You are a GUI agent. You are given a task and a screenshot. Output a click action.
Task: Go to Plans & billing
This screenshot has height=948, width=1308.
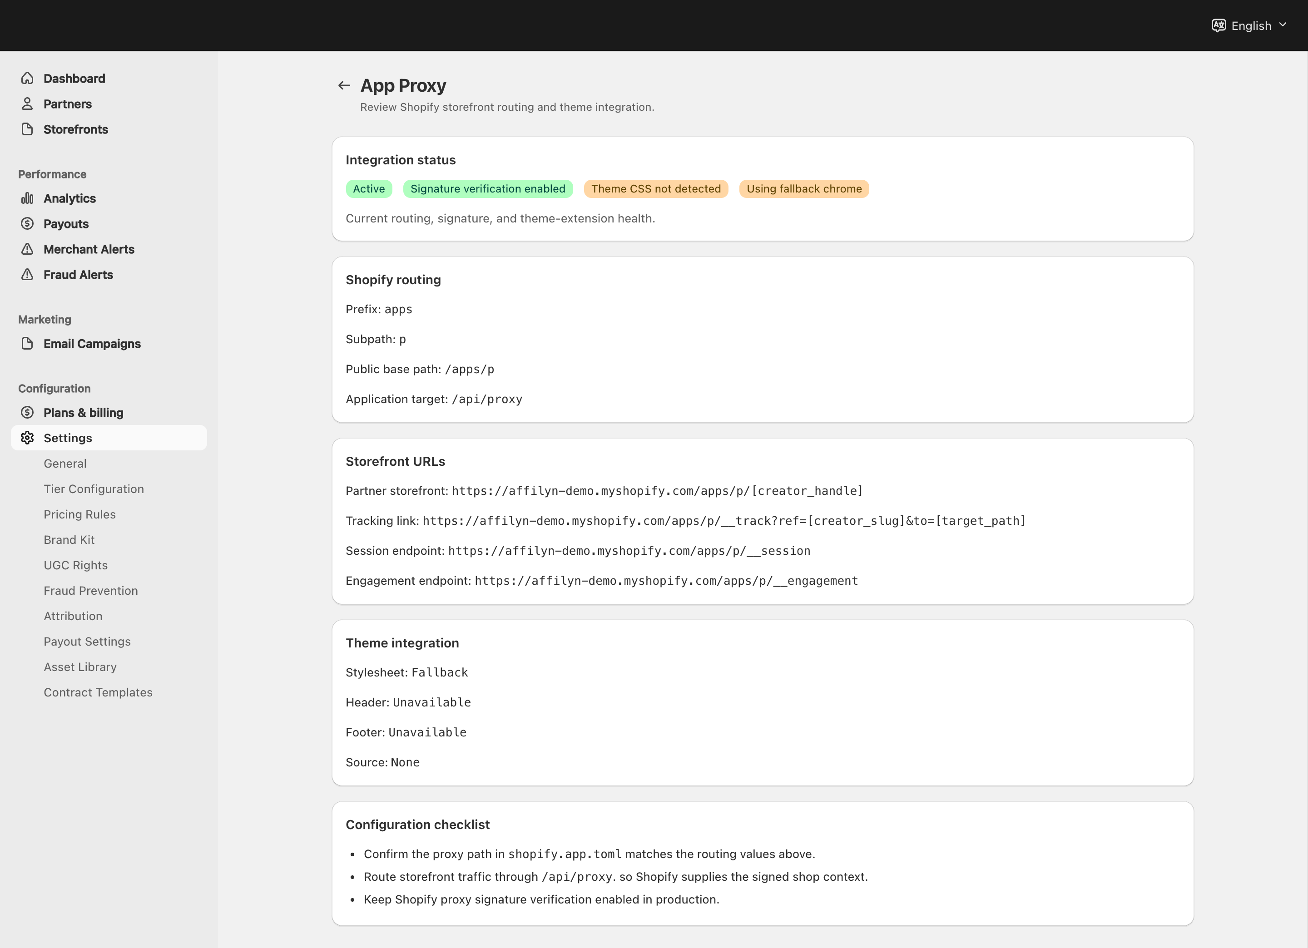[x=109, y=412]
